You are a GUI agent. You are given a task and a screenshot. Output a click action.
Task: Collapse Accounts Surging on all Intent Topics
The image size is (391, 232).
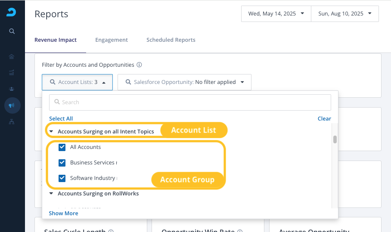click(51, 131)
